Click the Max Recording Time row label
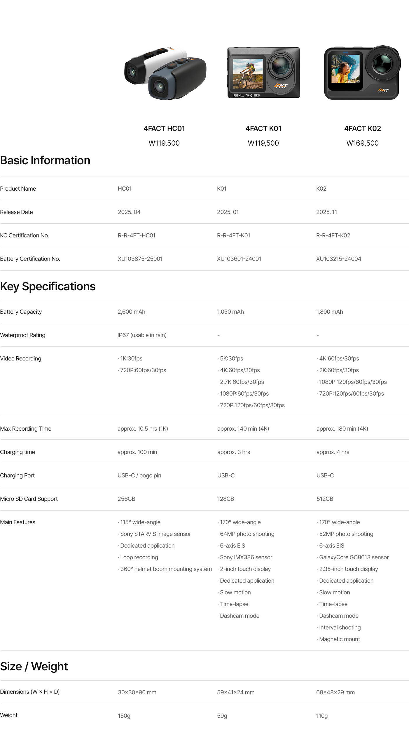The width and height of the screenshot is (409, 749). 26,429
